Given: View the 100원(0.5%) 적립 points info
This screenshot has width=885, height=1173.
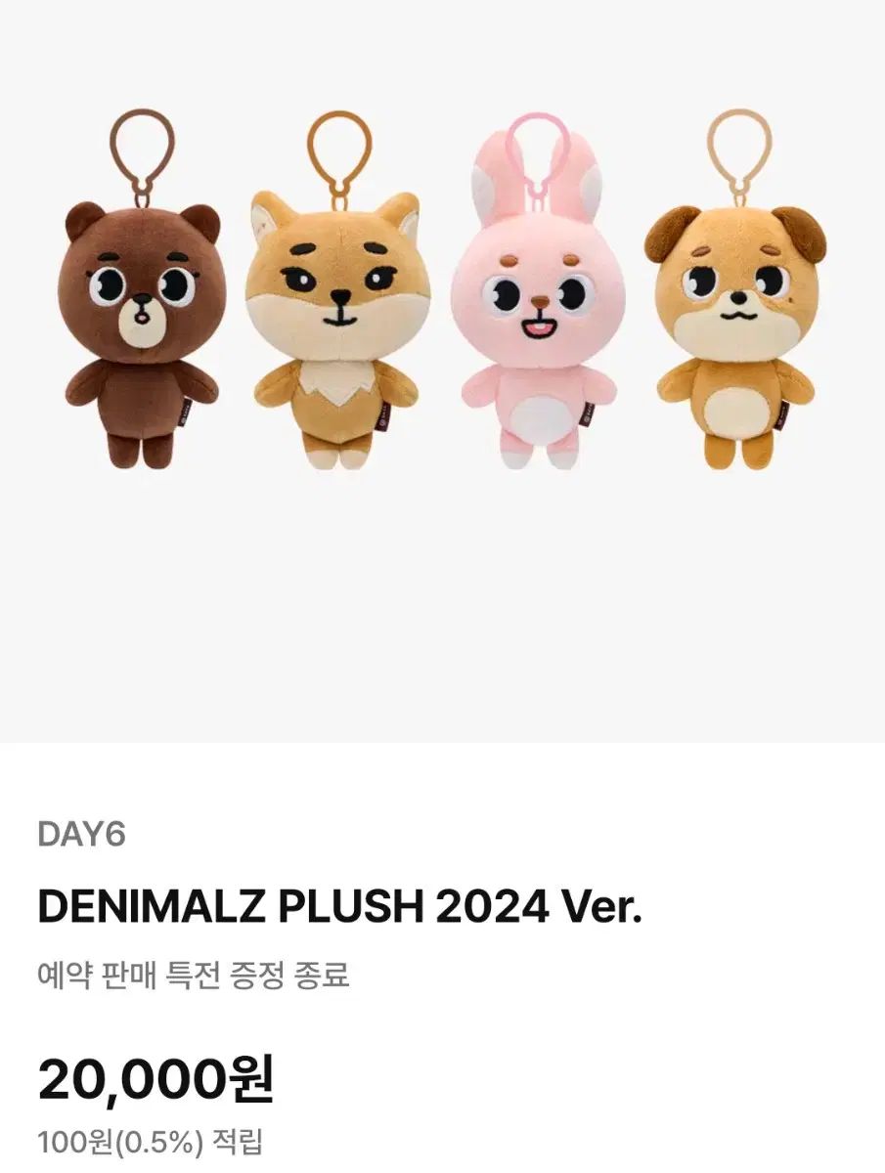Looking at the screenshot, I should 150,1141.
